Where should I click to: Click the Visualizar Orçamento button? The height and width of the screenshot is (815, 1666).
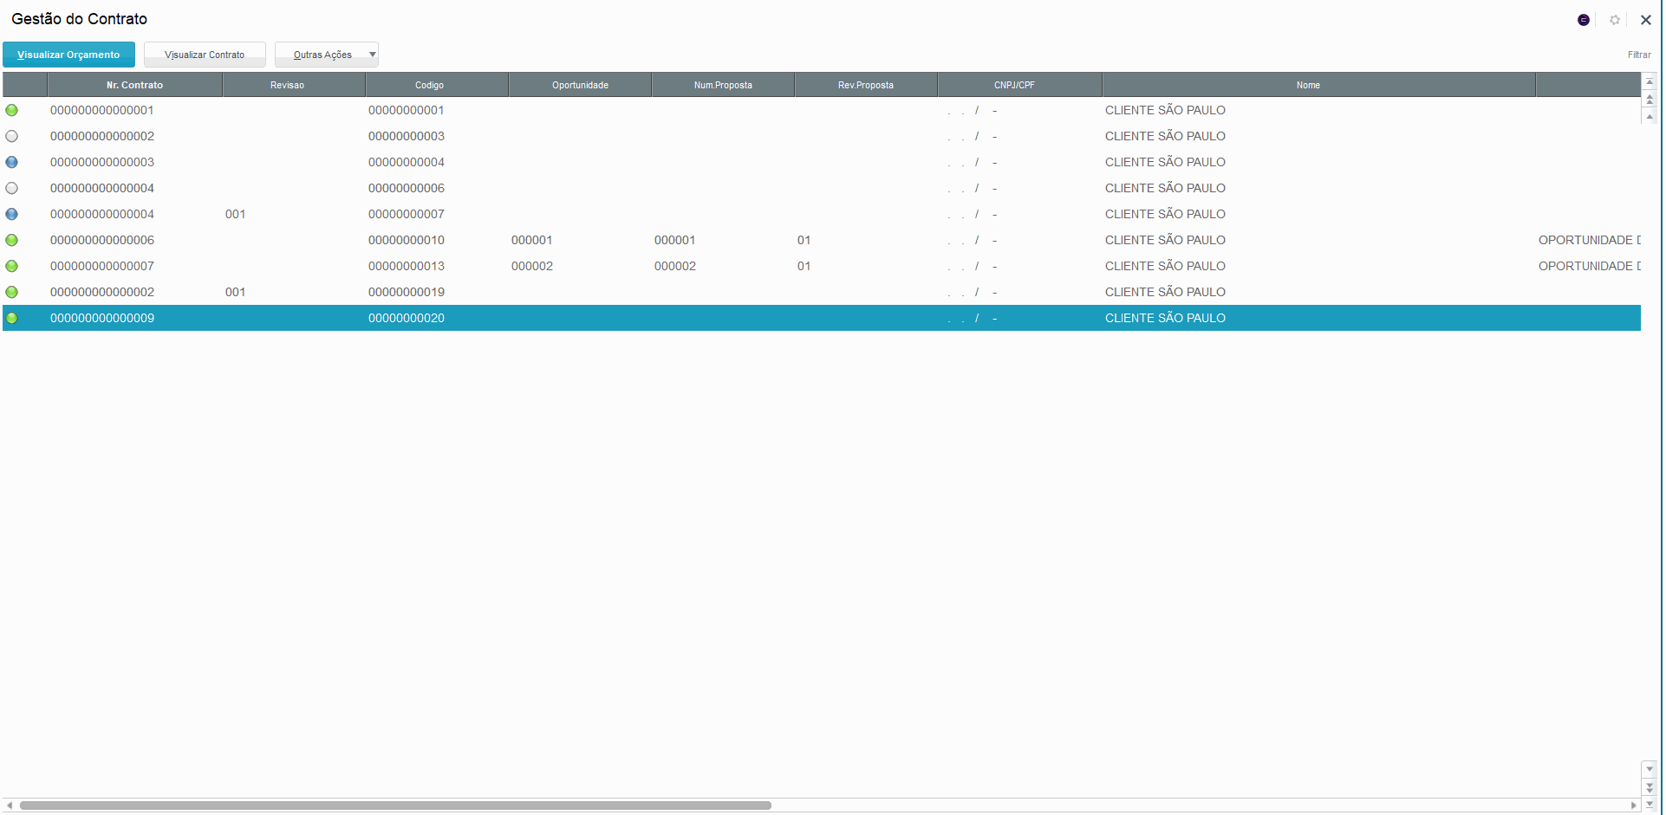click(x=68, y=55)
